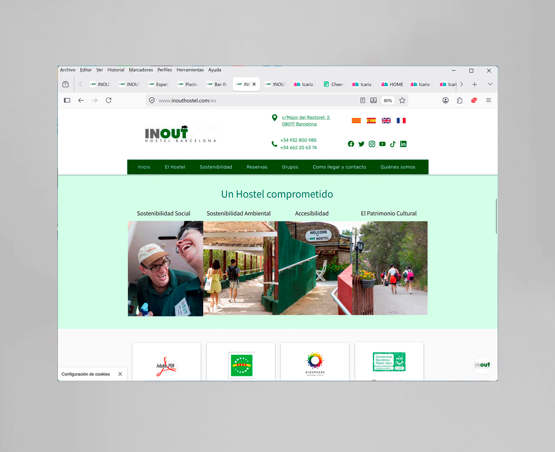Image resolution: width=555 pixels, height=452 pixels.
Task: Switch to the Piscina tab
Action: pyautogui.click(x=188, y=84)
